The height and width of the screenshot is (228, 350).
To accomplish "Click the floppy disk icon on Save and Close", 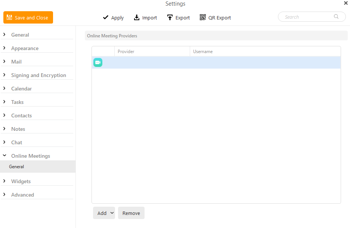I will [x=10, y=18].
